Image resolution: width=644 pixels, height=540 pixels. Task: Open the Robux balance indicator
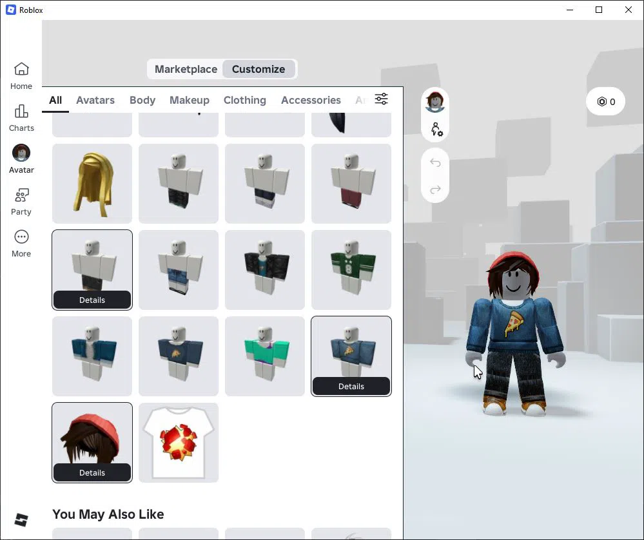click(606, 101)
